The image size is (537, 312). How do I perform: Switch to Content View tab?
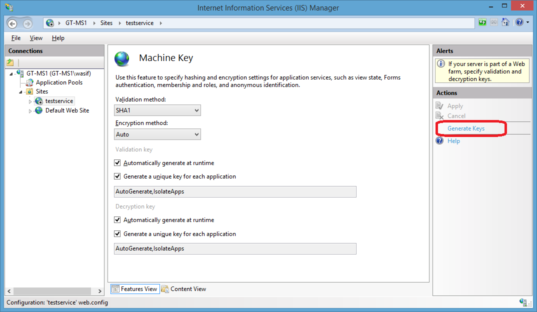tap(184, 289)
